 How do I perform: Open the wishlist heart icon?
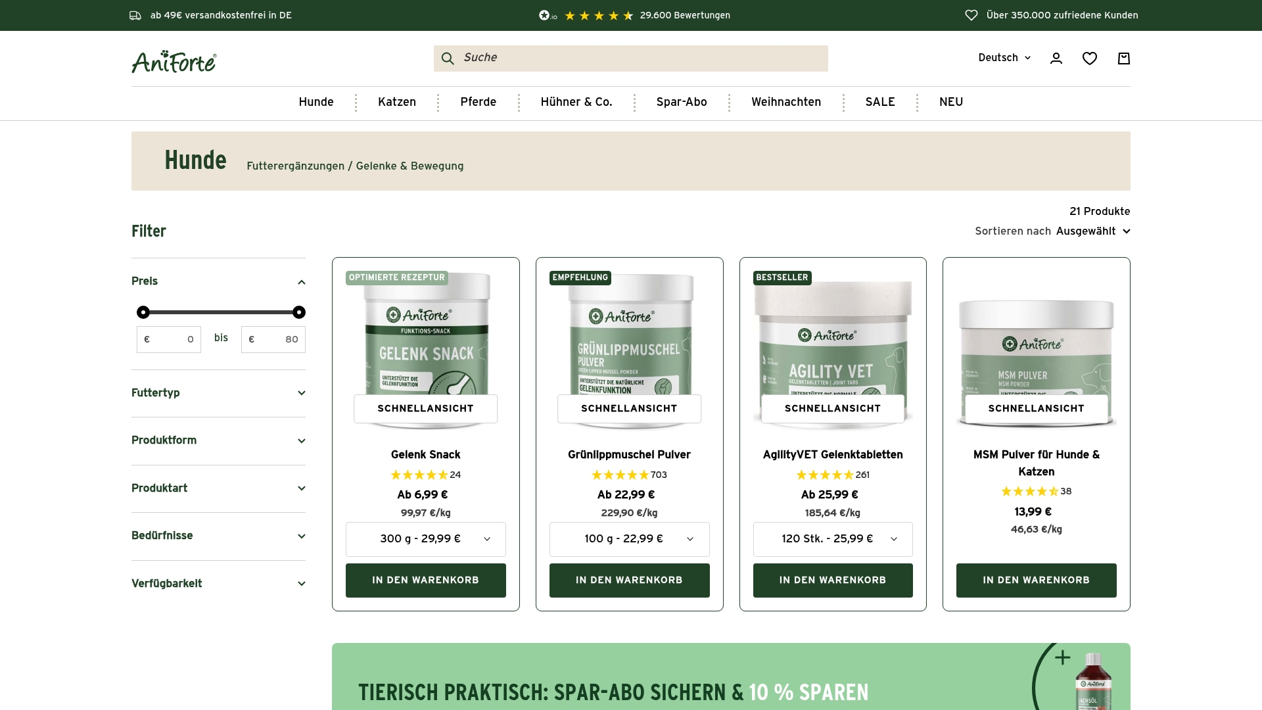pos(1090,58)
